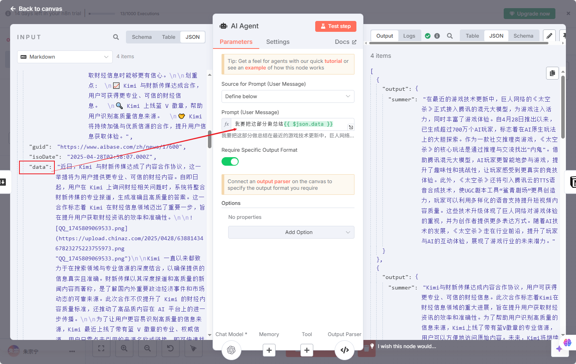Viewport: 576px width, 364px height.
Task: Close the node panel with X
Action: click(568, 13)
